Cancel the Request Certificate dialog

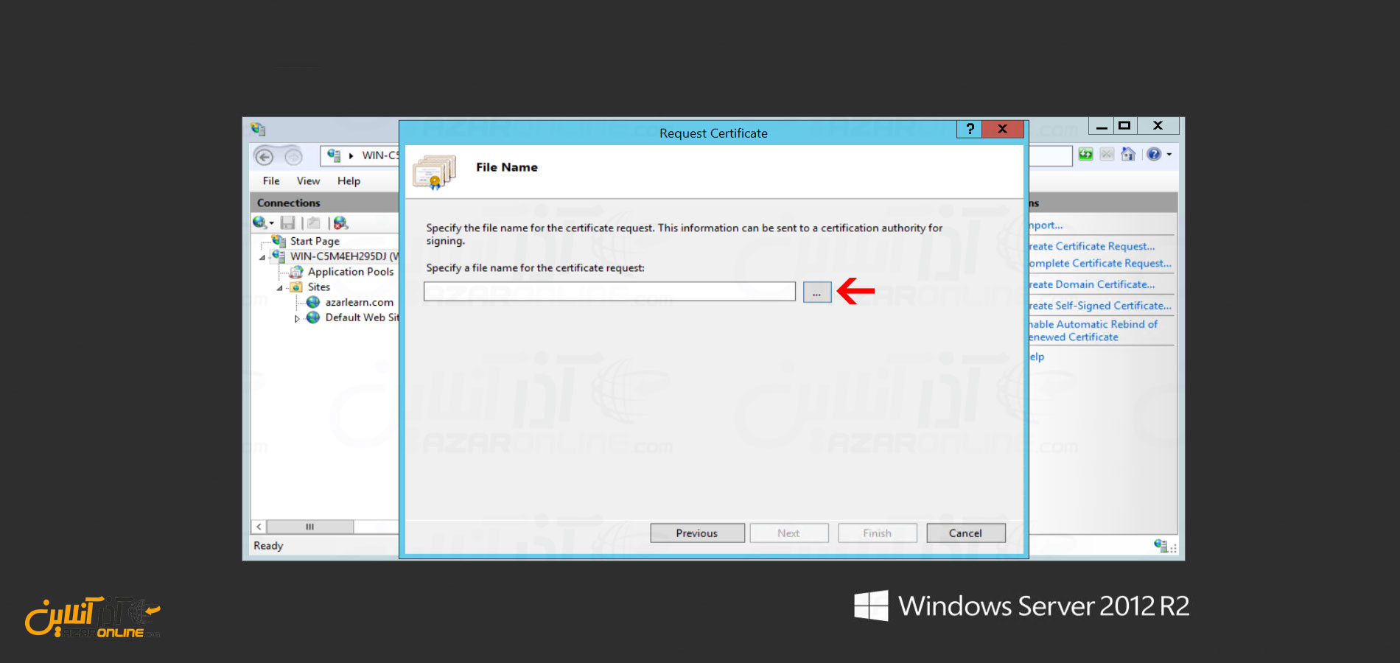965,533
